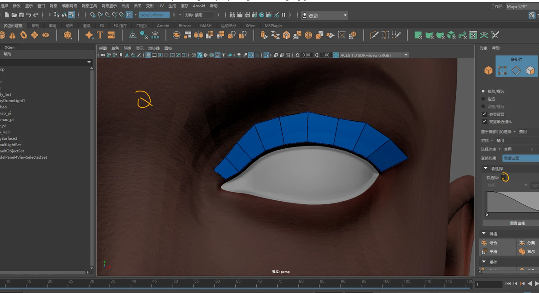Click the magnet snap icon in status line

(x=129, y=15)
